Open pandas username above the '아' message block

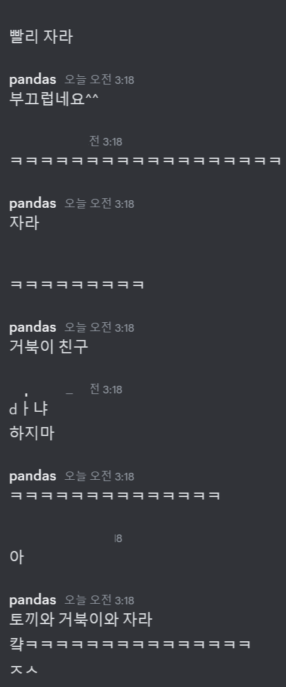[x=33, y=476]
